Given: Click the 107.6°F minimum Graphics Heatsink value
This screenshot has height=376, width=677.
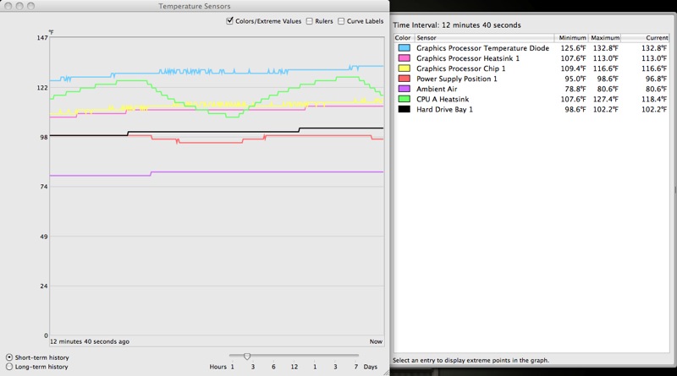Looking at the screenshot, I should click(x=573, y=58).
